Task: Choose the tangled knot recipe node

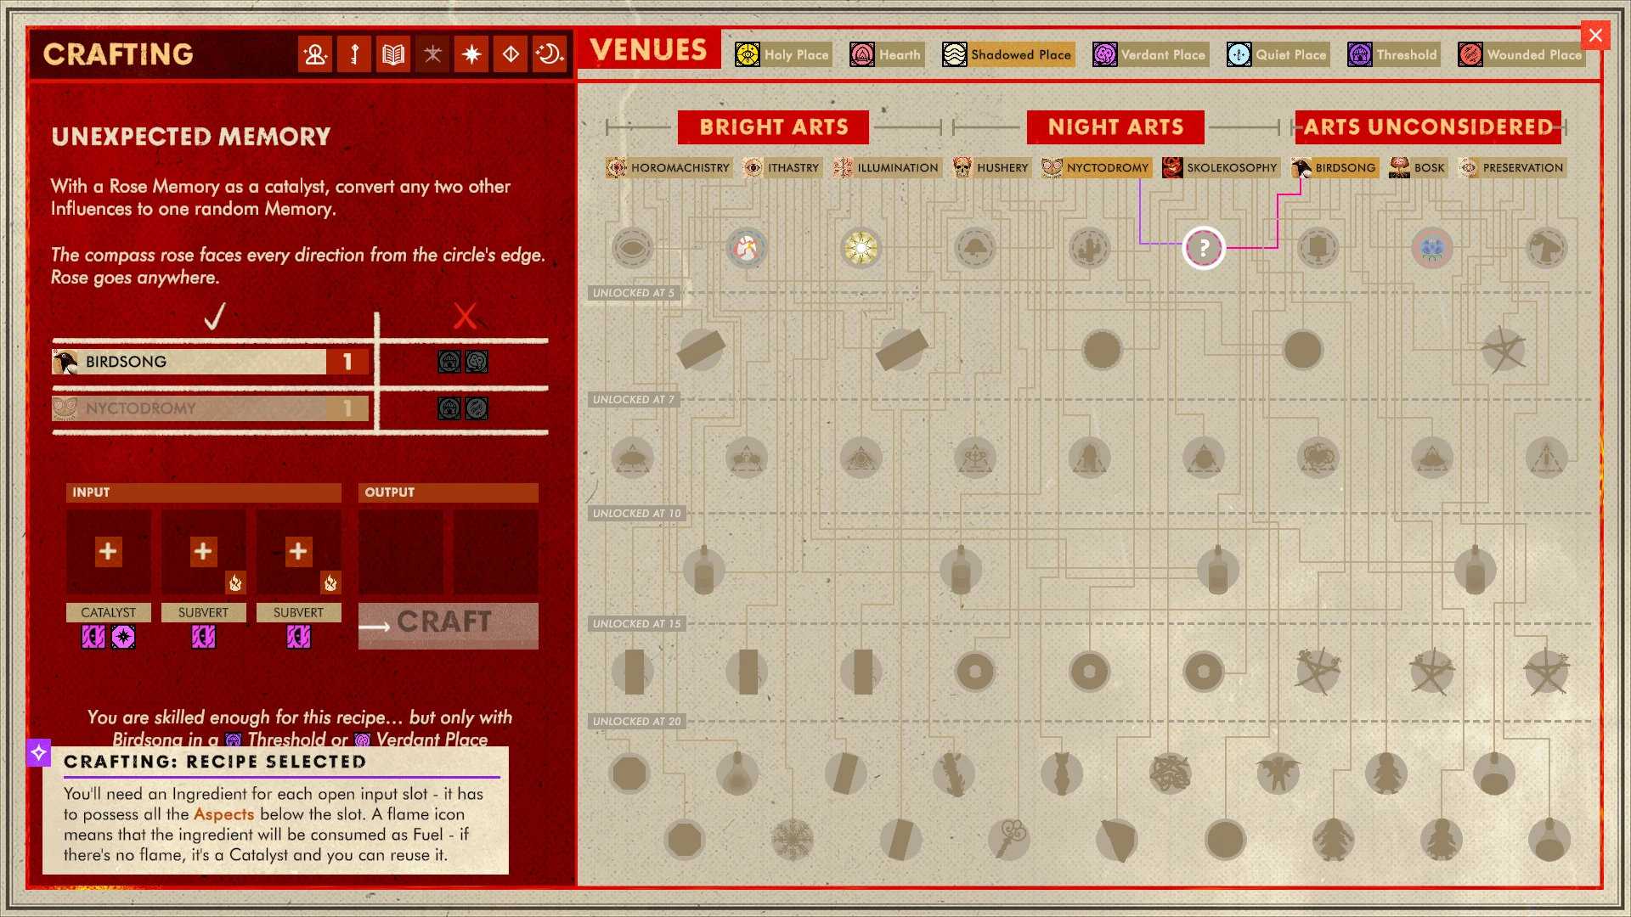Action: tap(1170, 773)
